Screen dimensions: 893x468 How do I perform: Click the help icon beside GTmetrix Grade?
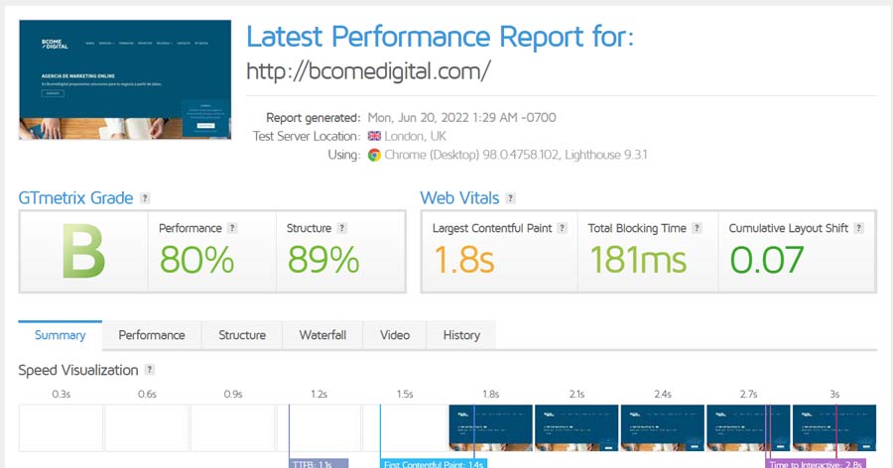(x=145, y=198)
